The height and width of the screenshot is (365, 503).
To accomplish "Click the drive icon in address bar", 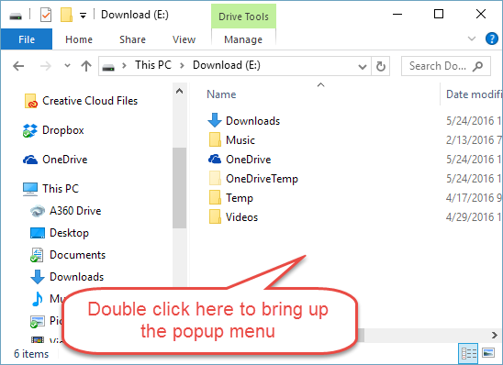I will point(108,67).
